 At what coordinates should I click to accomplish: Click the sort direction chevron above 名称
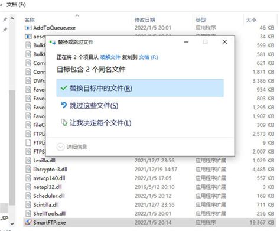[x=77, y=15]
